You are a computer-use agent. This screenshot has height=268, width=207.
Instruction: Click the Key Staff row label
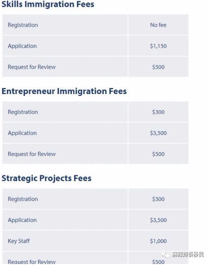(x=19, y=241)
